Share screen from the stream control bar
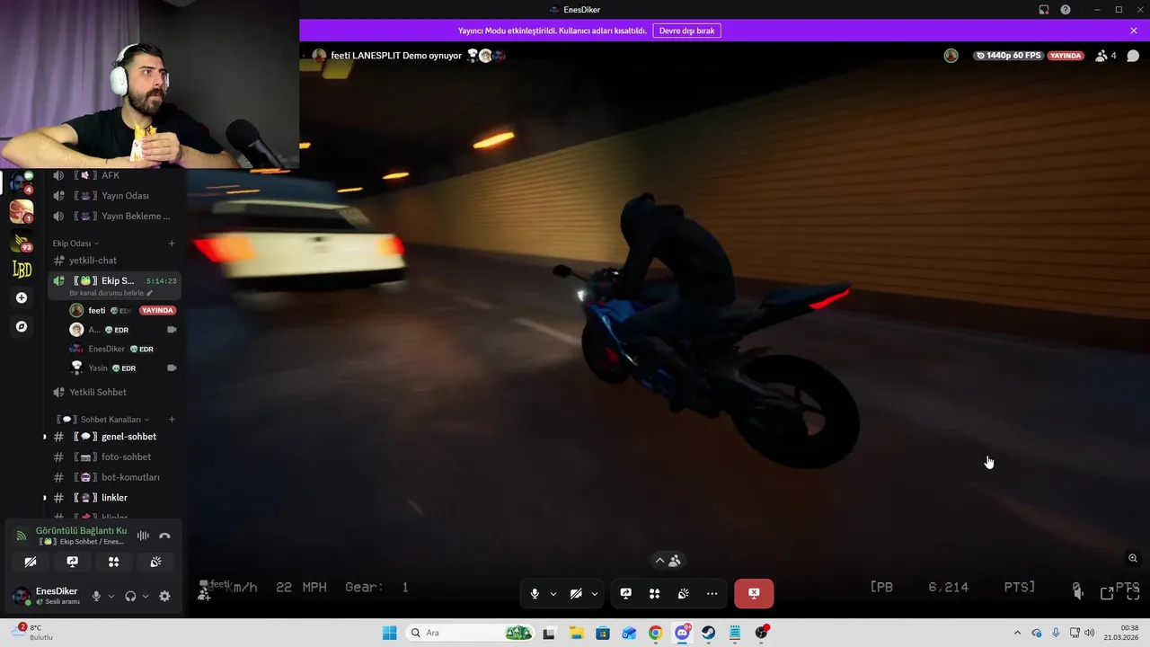Image resolution: width=1150 pixels, height=647 pixels. (626, 593)
